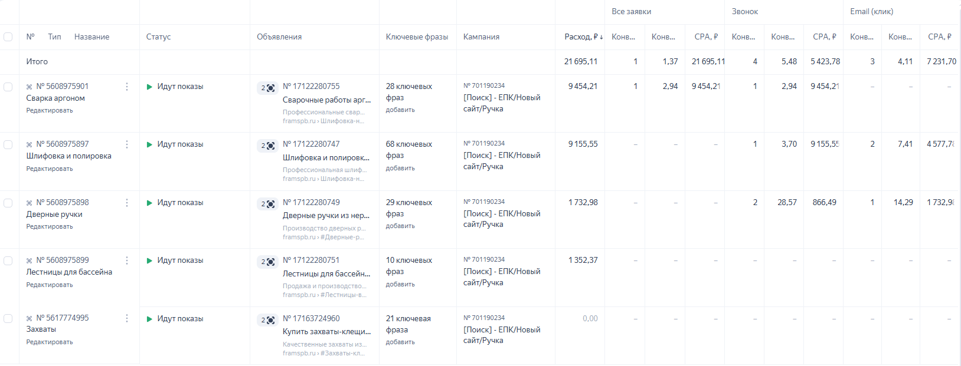Click добавить under 68 ключевых фраз
Image resolution: width=961 pixels, height=366 pixels.
(x=400, y=168)
